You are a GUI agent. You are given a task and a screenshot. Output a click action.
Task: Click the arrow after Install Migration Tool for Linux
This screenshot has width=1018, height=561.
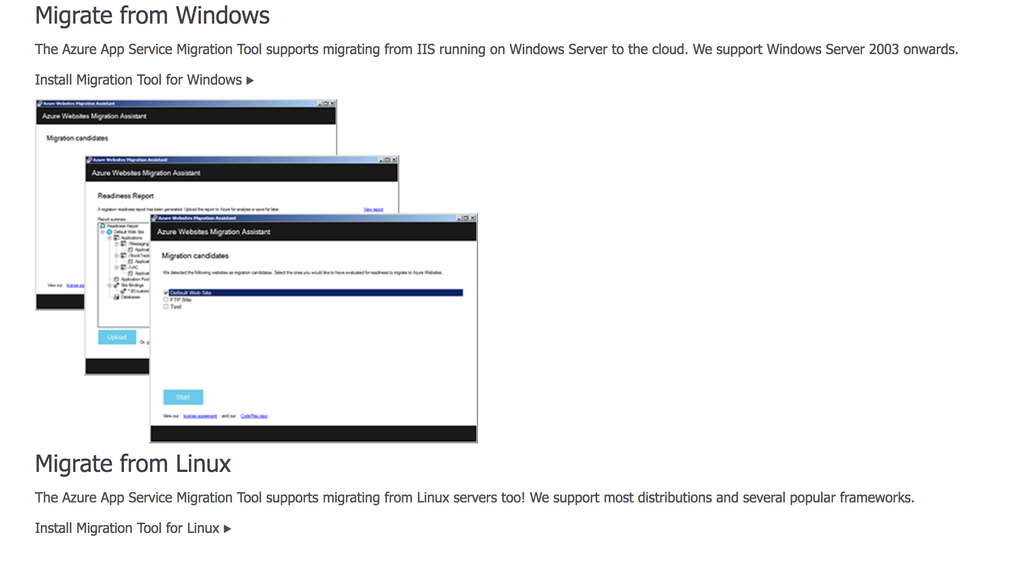(x=227, y=529)
